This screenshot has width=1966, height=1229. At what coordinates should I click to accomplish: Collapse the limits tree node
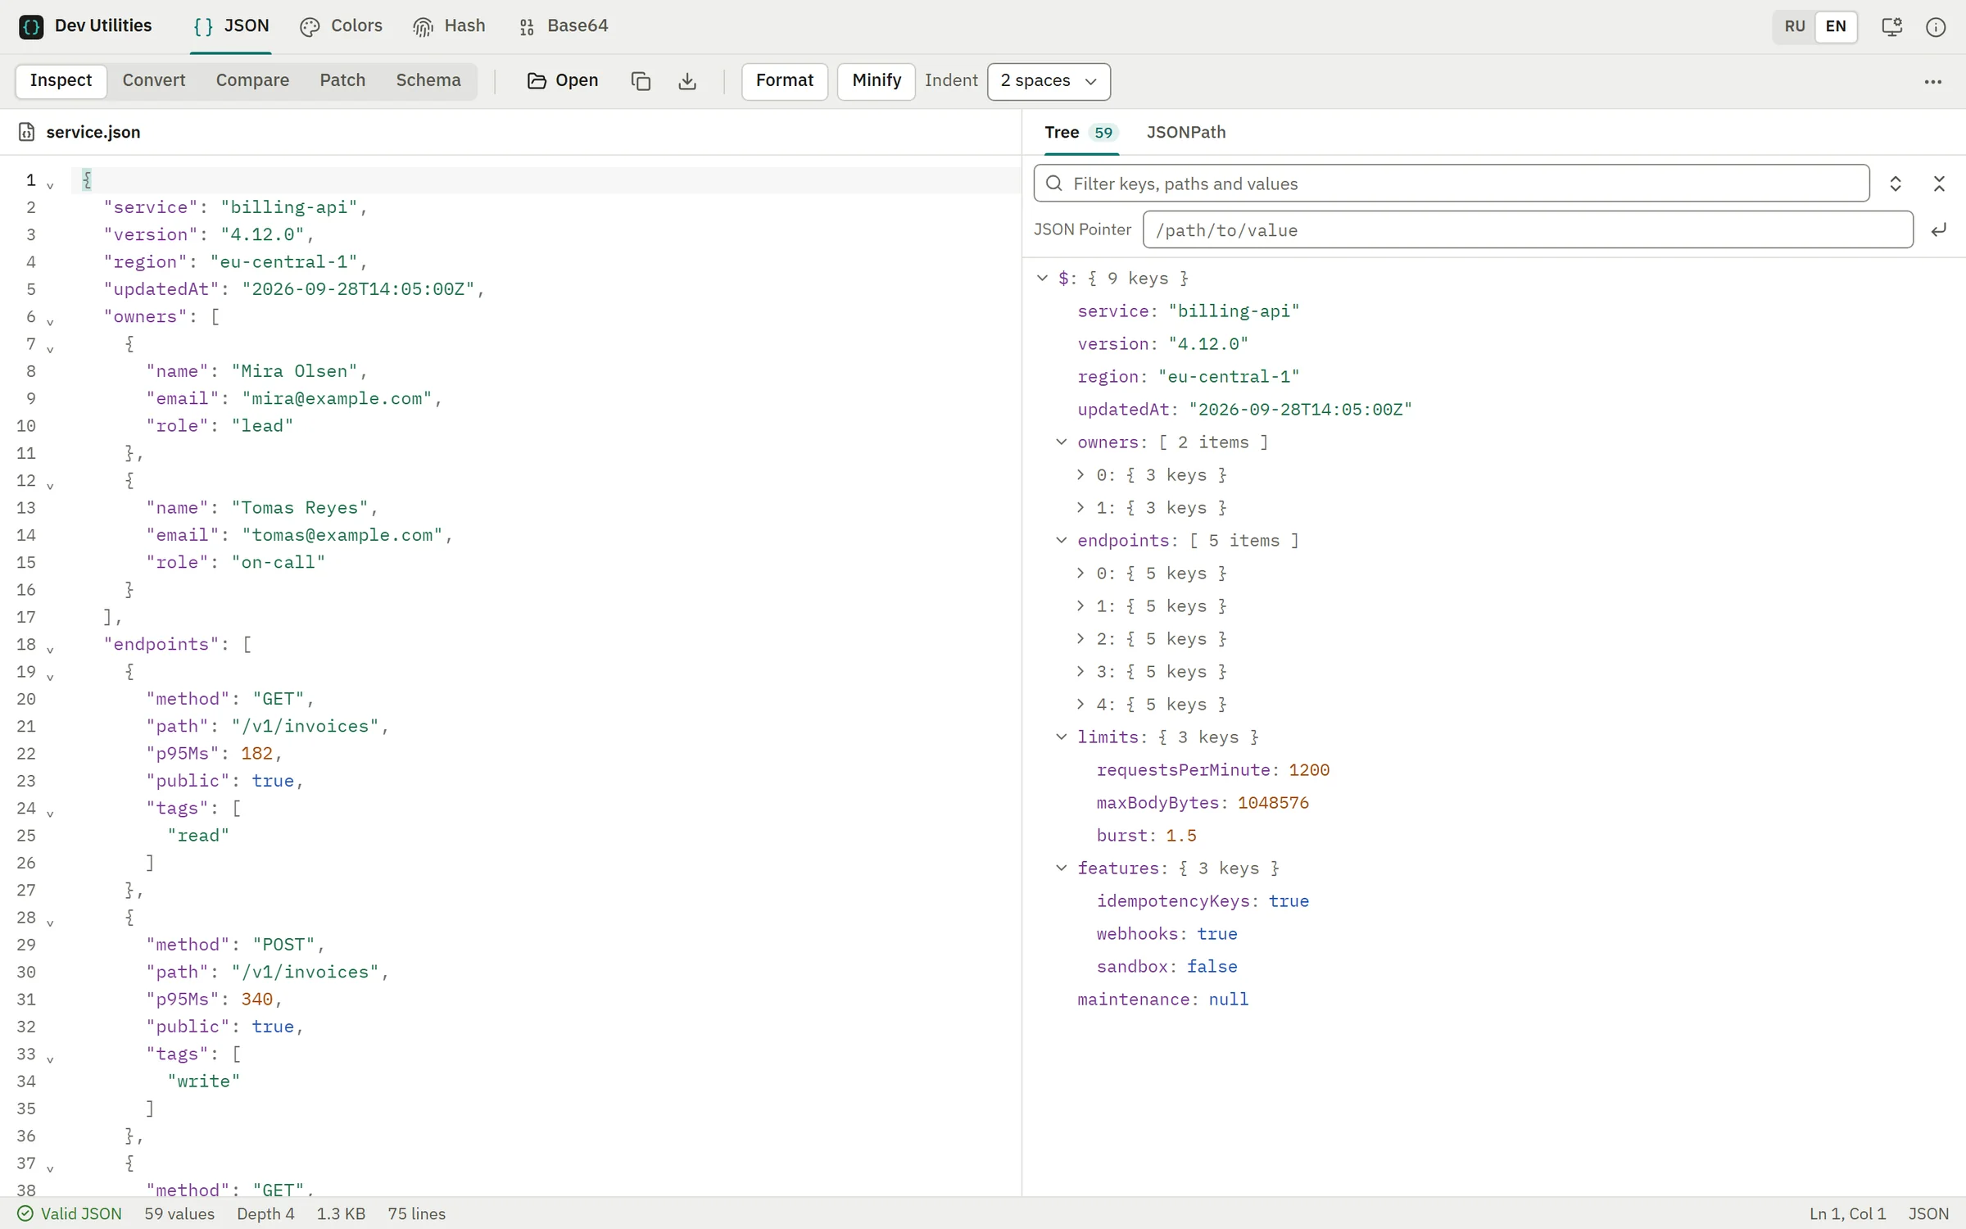[x=1061, y=737]
